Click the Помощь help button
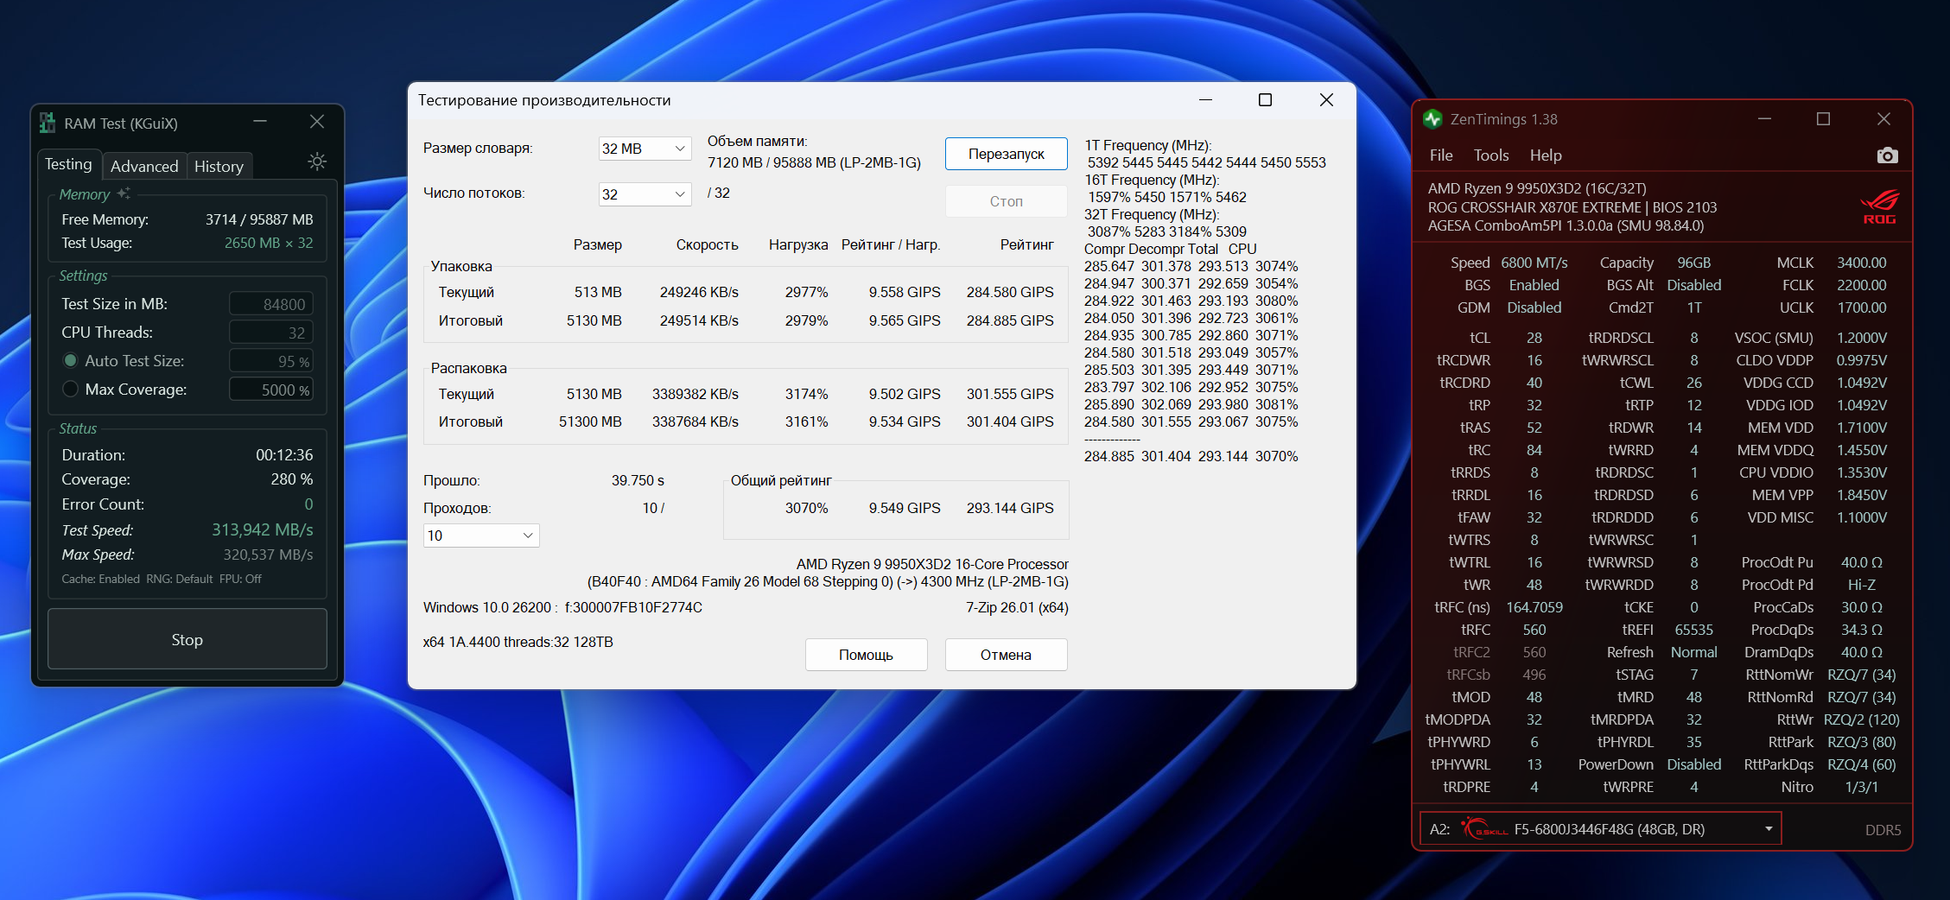 coord(867,655)
